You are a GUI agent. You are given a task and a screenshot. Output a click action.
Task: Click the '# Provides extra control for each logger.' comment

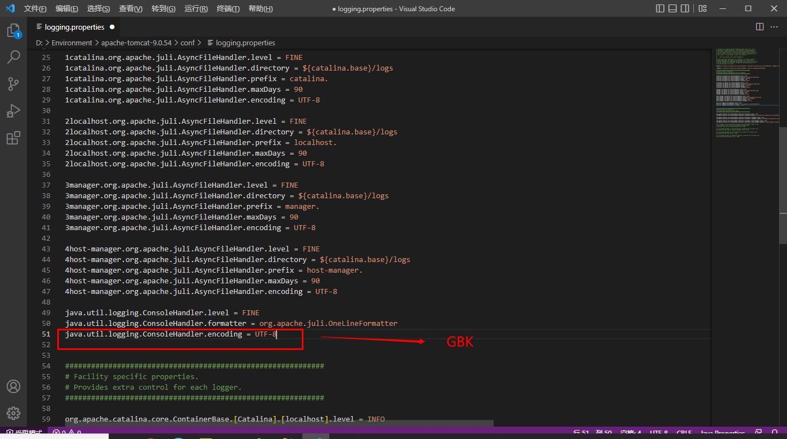pos(153,387)
